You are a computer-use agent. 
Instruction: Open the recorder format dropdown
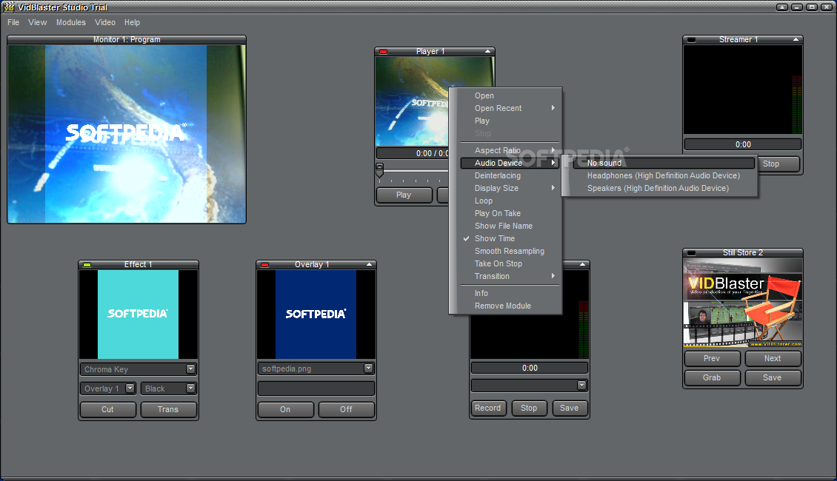click(x=582, y=385)
